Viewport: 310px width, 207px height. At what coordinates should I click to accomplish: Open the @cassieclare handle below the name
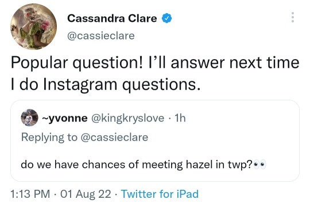(x=101, y=36)
